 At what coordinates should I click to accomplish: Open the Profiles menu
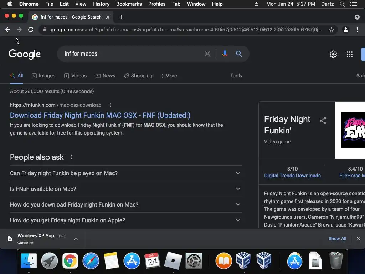click(x=157, y=4)
